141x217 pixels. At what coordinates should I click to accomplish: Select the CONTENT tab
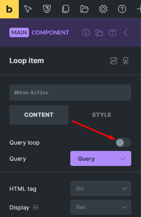(x=39, y=115)
